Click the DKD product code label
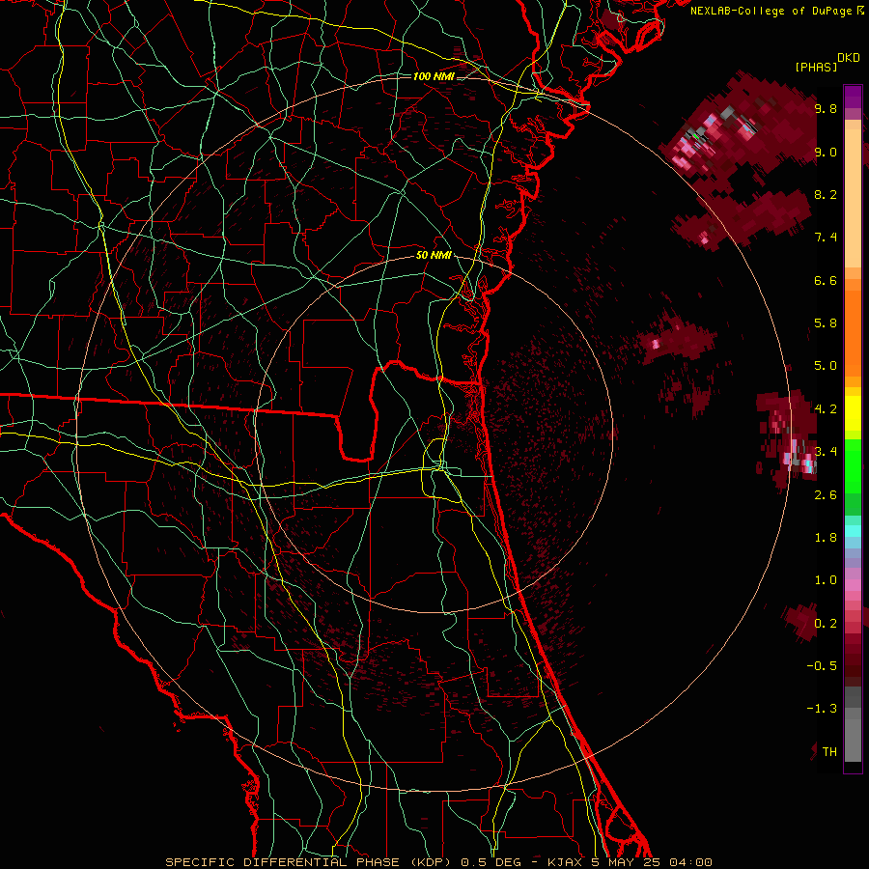 (x=849, y=58)
